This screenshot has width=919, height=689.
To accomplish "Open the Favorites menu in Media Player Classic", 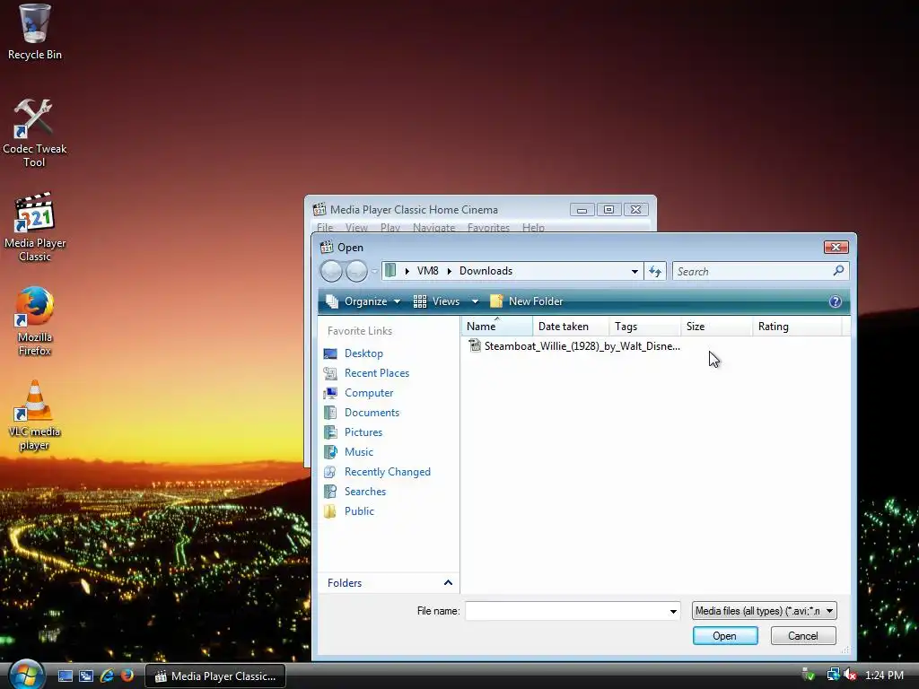I will [488, 227].
